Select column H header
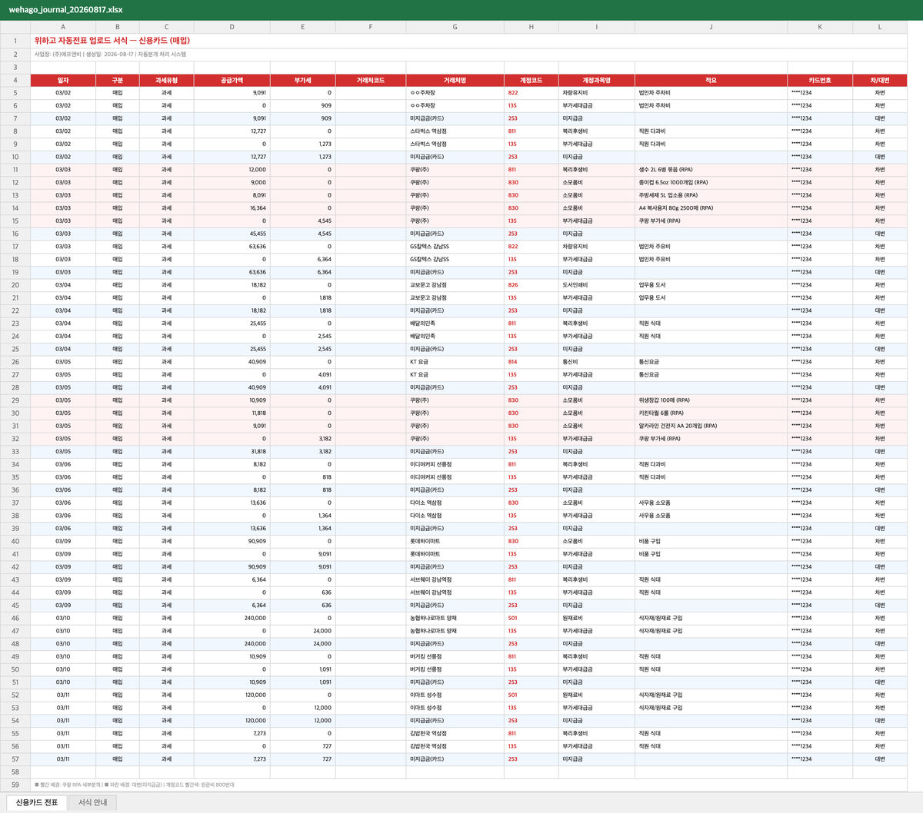The width and height of the screenshot is (923, 813). [531, 27]
